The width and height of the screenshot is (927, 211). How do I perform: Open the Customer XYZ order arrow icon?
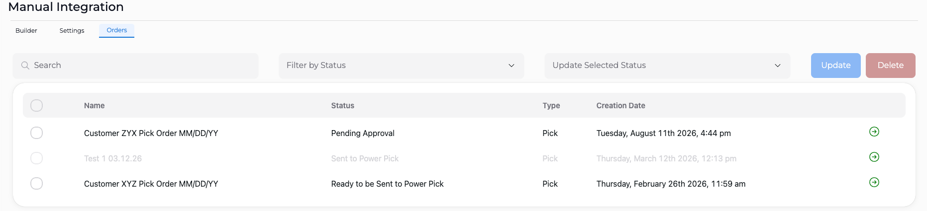coord(874,182)
